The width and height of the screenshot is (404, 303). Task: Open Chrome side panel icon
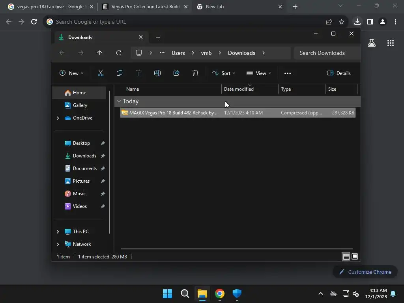tap(370, 22)
